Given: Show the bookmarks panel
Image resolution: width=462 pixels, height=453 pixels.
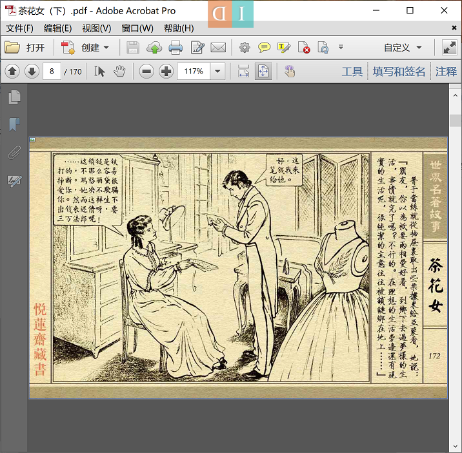Looking at the screenshot, I should (14, 124).
